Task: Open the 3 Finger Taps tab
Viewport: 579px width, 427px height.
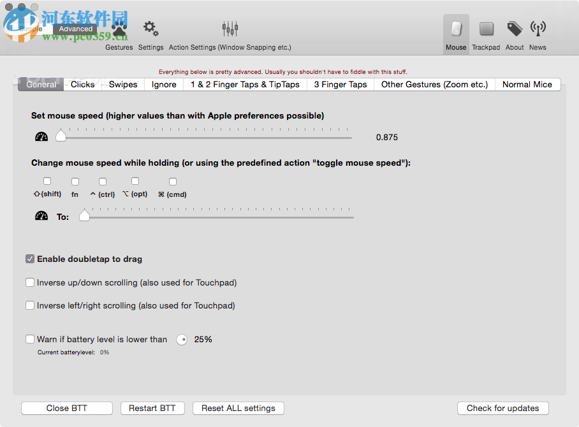Action: point(340,84)
